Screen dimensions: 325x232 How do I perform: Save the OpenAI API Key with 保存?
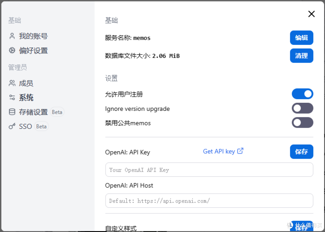point(302,152)
